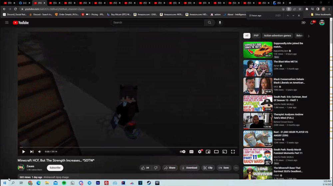Select the Action-adventure games chip
Image resolution: width=333 pixels, height=186 pixels.
pos(277,36)
